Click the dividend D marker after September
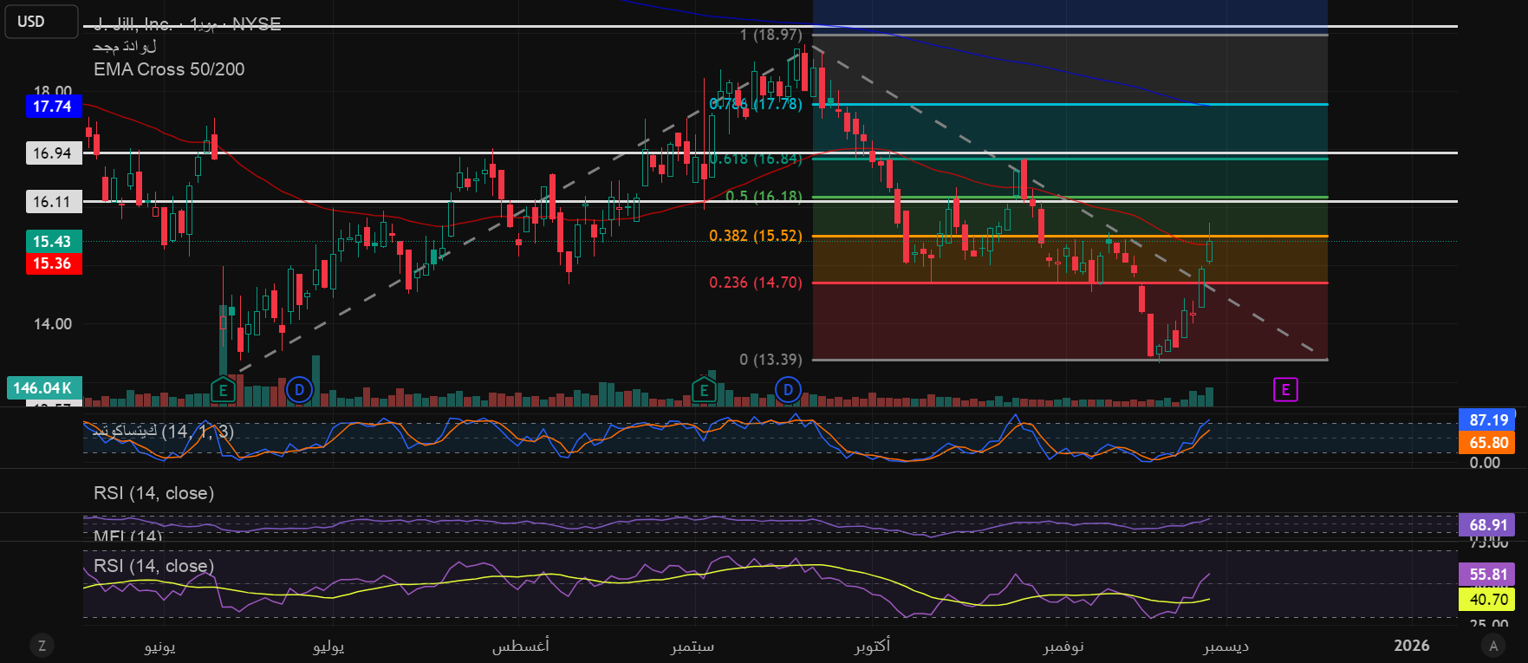This screenshot has width=1528, height=663. coord(788,390)
